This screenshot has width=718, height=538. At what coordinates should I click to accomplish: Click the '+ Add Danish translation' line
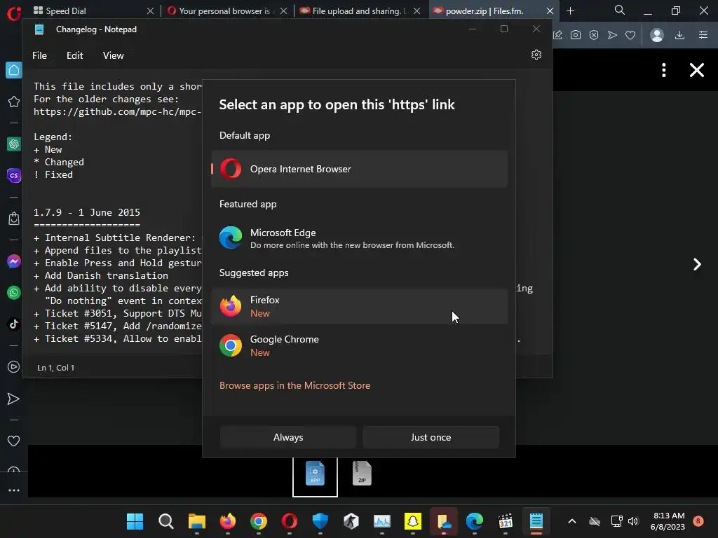[101, 275]
